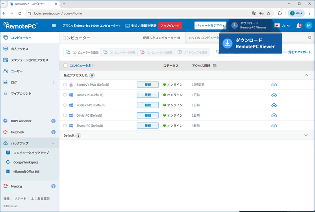The image size is (315, 212).
Task: Open RDP Connector help question icon
Action: 53,121
